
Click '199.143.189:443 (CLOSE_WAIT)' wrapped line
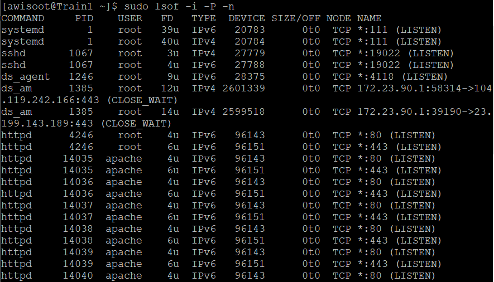point(87,124)
